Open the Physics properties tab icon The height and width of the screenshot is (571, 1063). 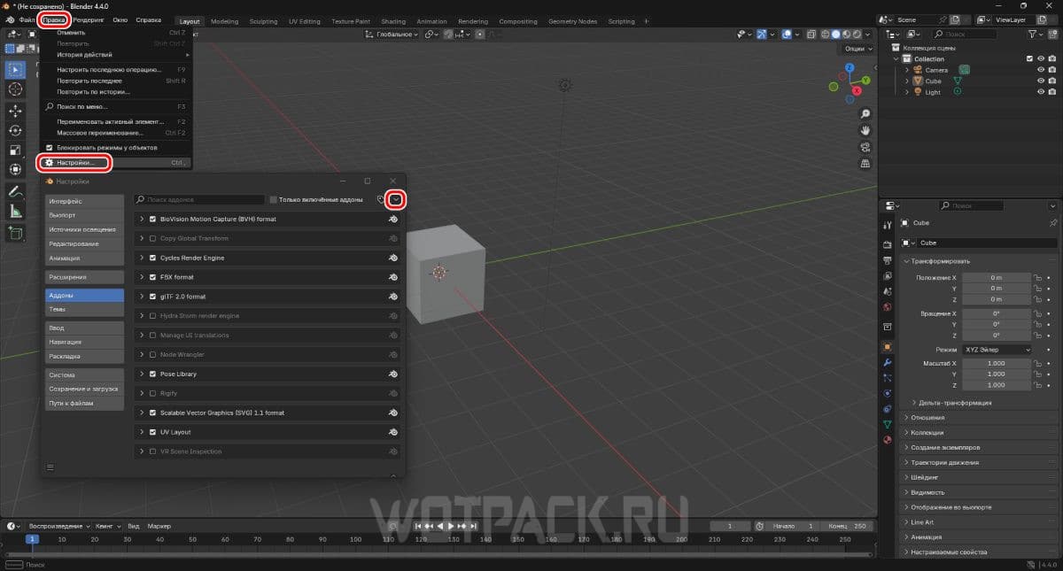[887, 393]
